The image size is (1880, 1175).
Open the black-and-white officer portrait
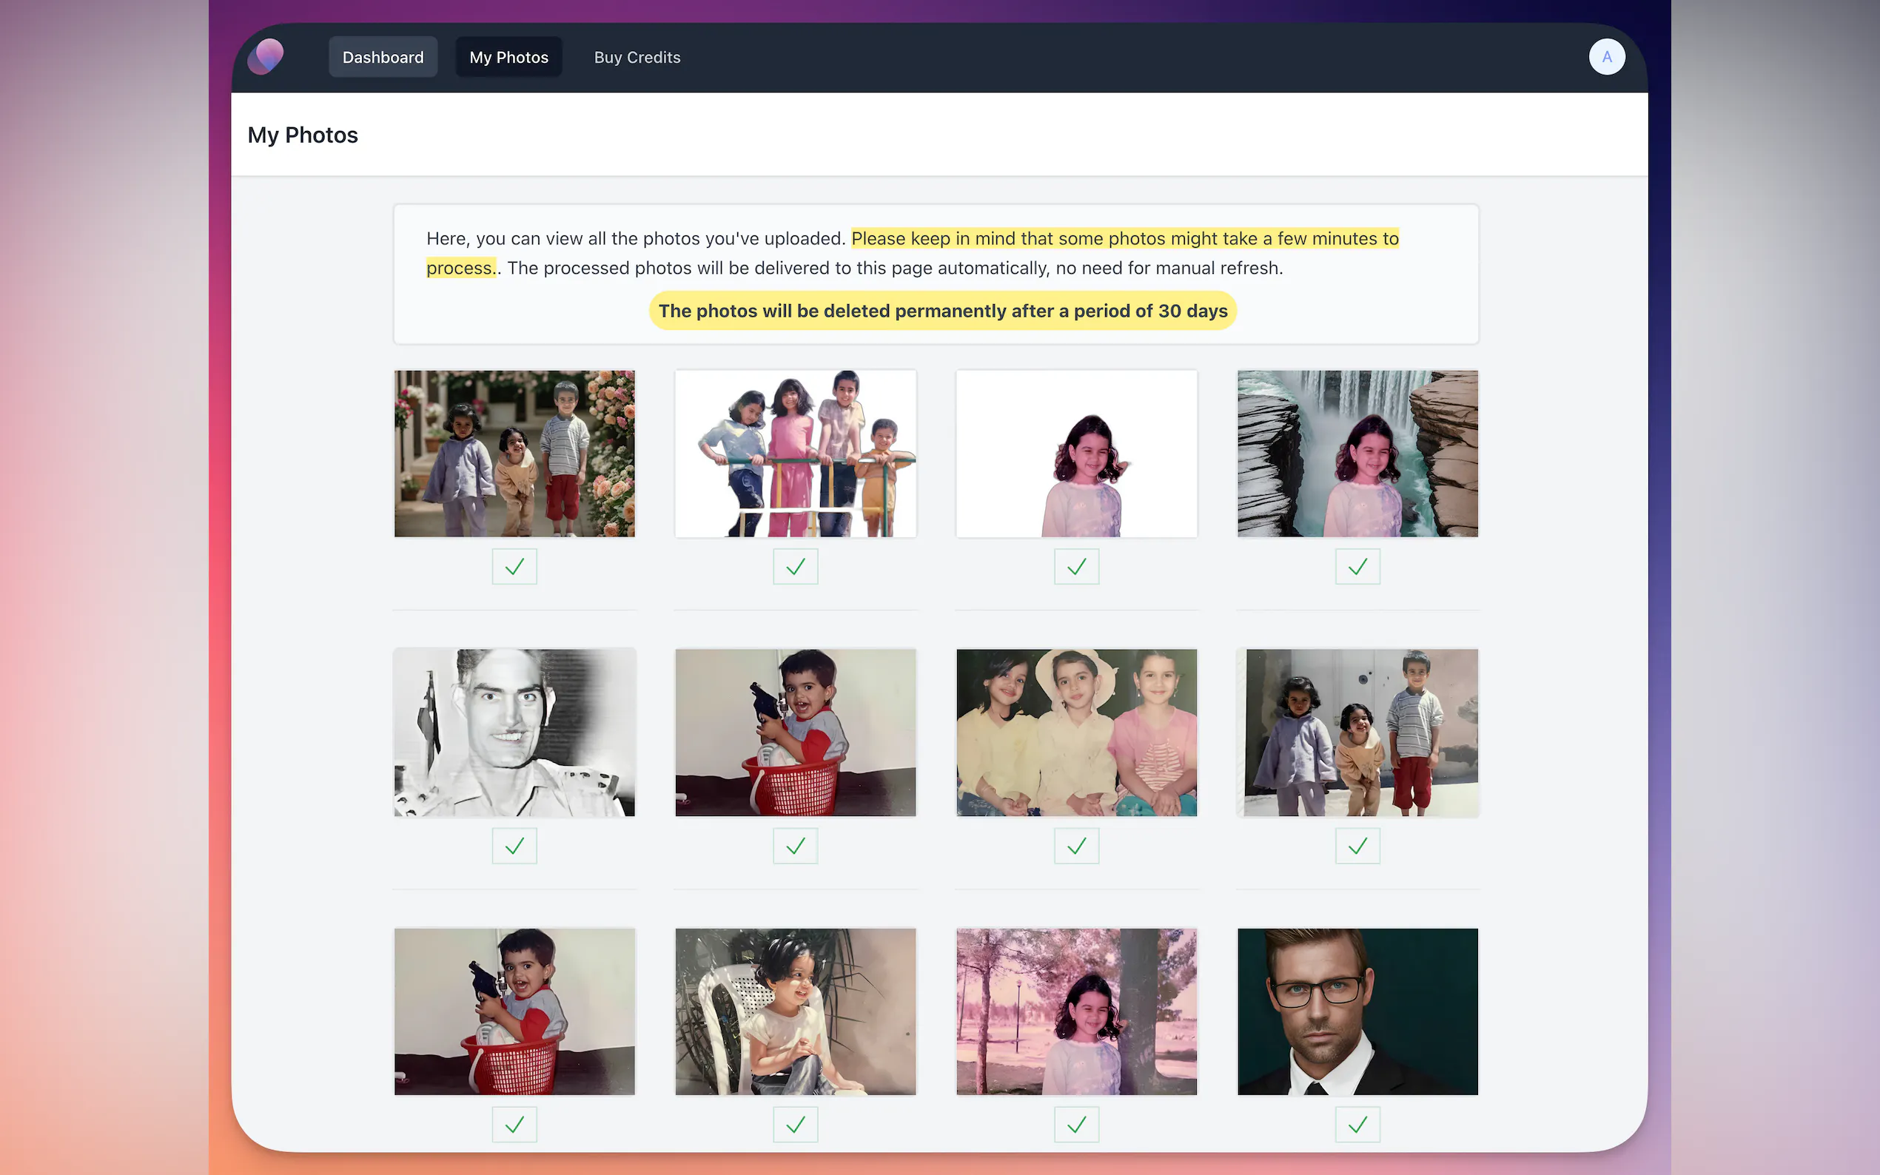[x=514, y=732]
